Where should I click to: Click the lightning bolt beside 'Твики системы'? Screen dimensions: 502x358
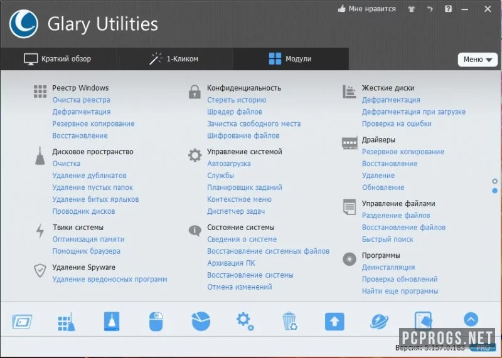click(40, 231)
